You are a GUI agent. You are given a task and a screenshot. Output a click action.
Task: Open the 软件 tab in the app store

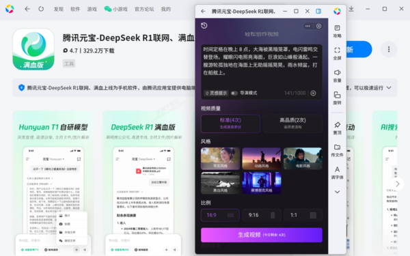[75, 9]
